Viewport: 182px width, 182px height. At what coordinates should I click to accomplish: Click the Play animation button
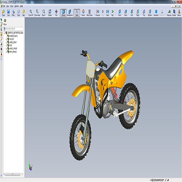click(x=112, y=13)
